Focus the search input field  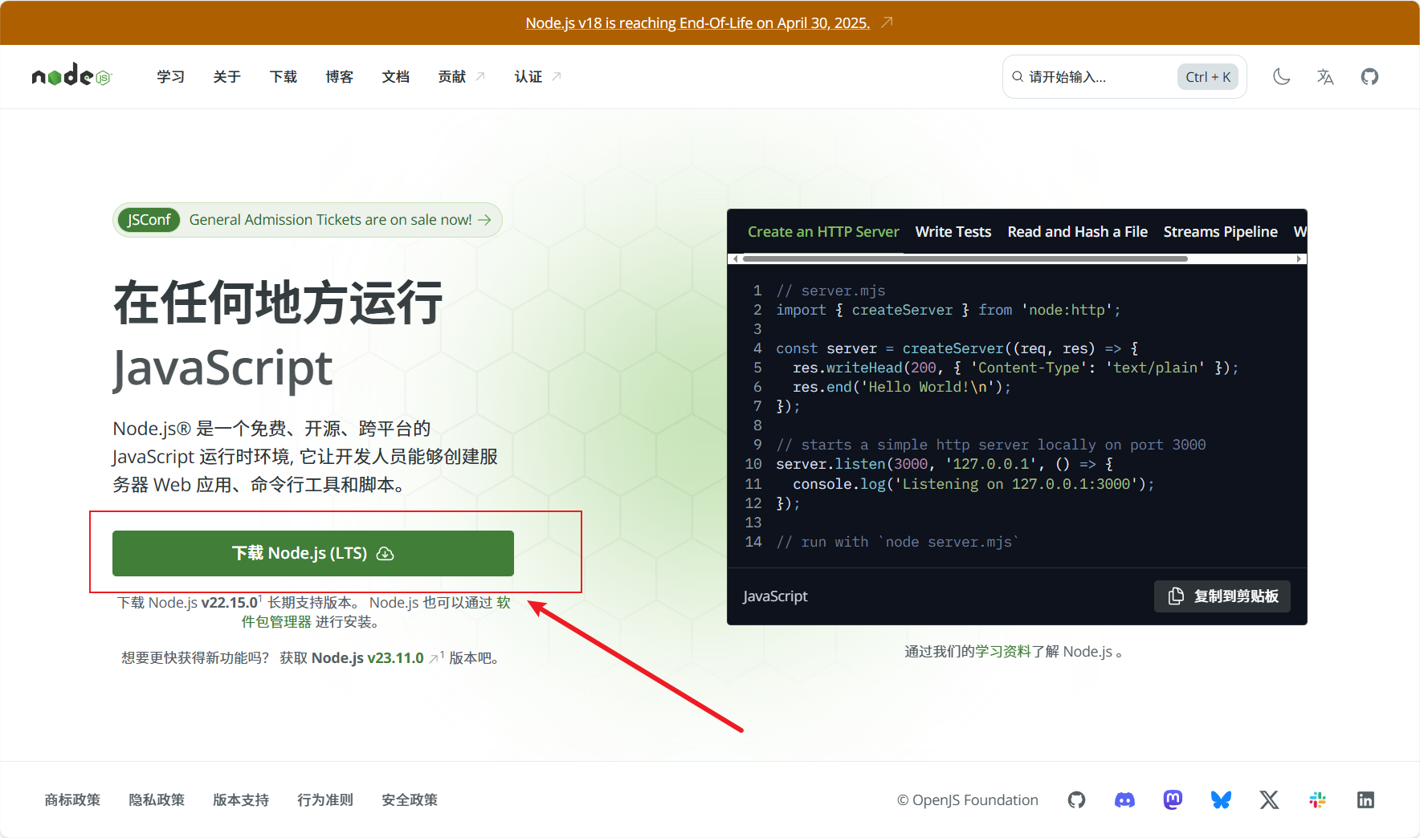click(x=1124, y=76)
